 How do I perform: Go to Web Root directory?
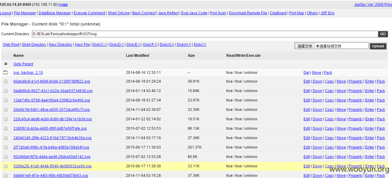[x=11, y=45]
